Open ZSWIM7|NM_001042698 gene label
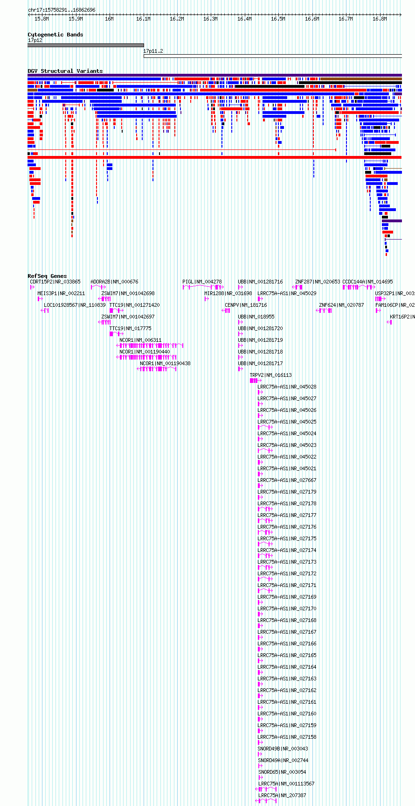The width and height of the screenshot is (415, 806). click(x=128, y=293)
